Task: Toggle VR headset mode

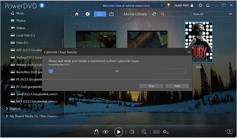Action: point(156,132)
